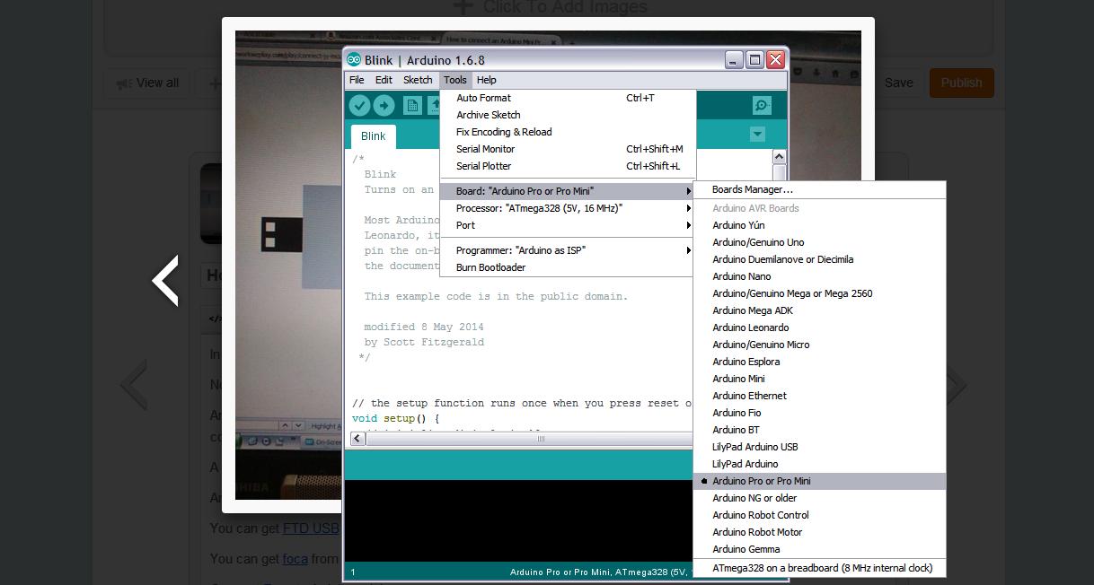Expand the Board submenu entry
Screen dimensions: 1094x585
[x=568, y=191]
